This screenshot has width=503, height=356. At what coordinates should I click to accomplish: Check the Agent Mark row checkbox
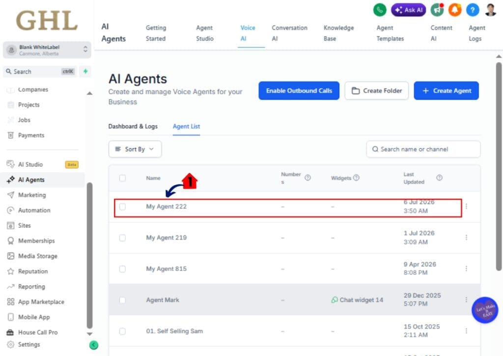[x=122, y=300]
